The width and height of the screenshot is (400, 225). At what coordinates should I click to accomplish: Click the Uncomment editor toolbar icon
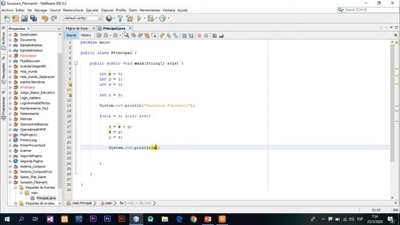[221, 36]
